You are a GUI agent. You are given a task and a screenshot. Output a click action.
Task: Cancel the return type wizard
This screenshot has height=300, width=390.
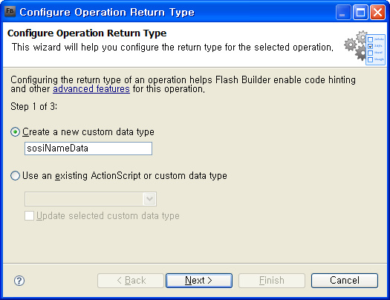coord(345,281)
